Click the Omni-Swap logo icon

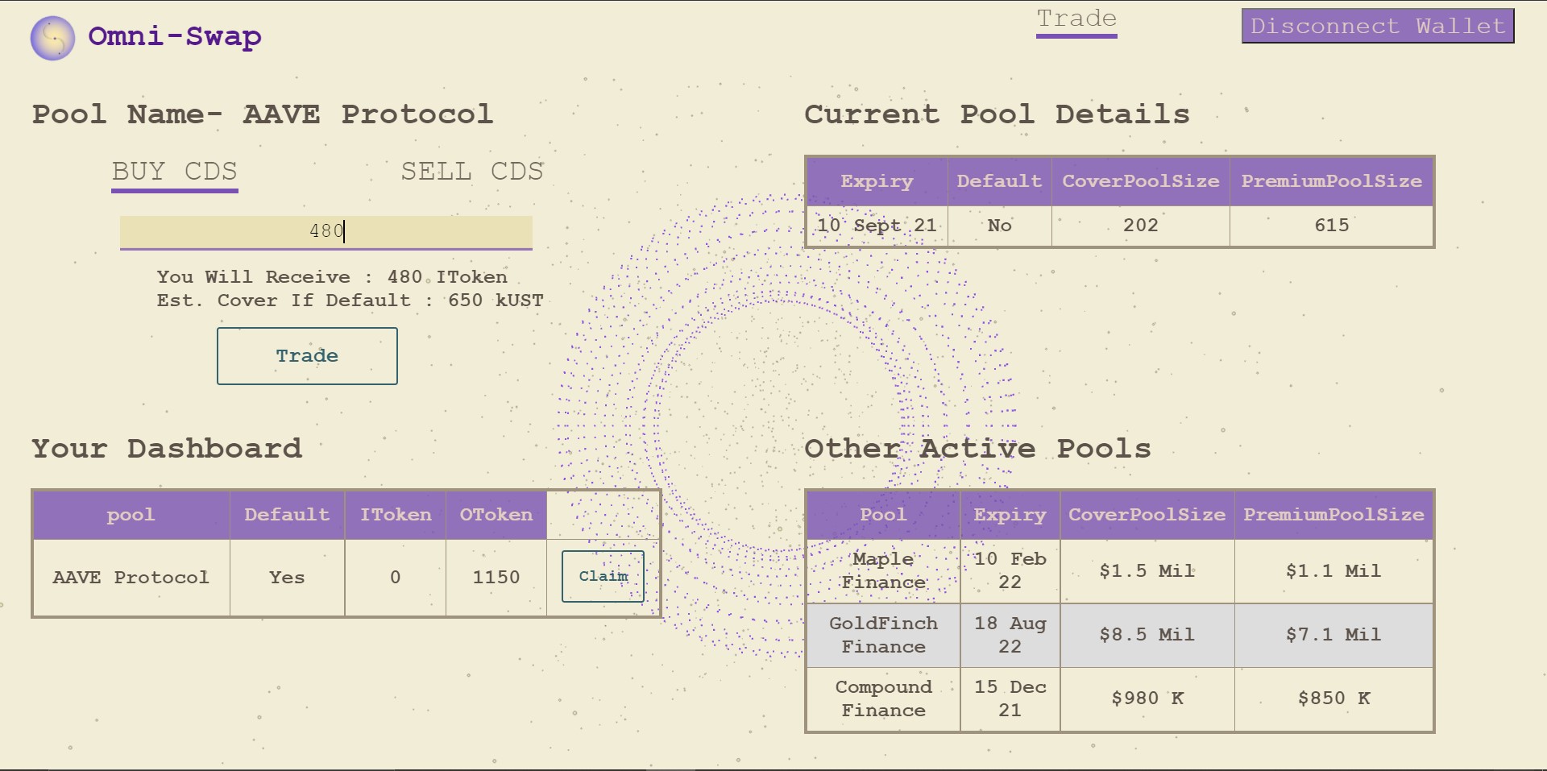click(x=52, y=38)
